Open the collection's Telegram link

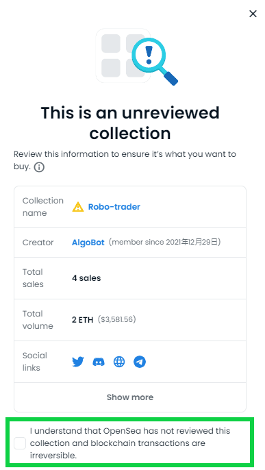pyautogui.click(x=140, y=362)
